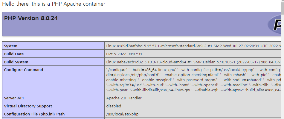
Task: Select the Configure Command label cell
Action: [x=24, y=70]
